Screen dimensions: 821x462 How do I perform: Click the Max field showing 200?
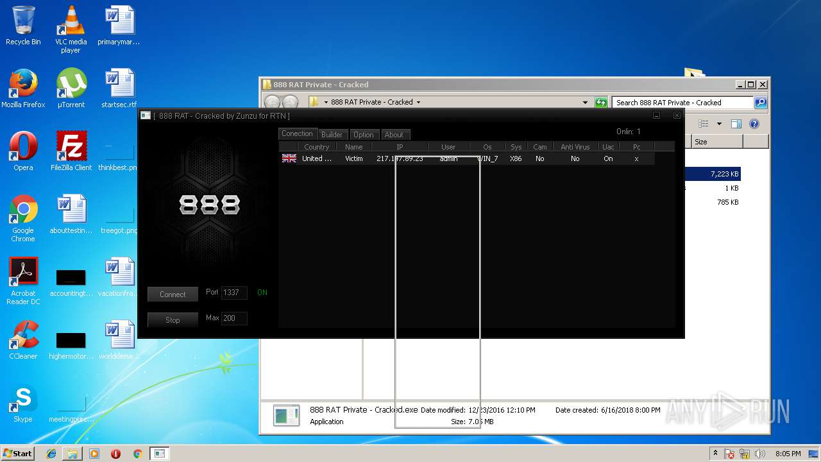(x=234, y=318)
